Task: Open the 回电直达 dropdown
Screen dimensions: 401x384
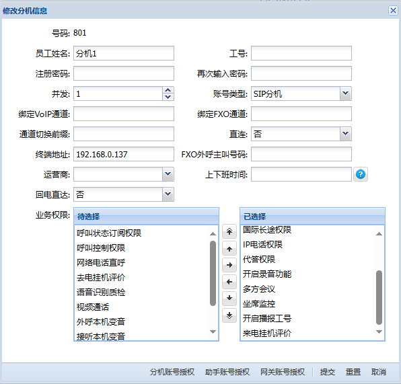Action: click(x=168, y=194)
